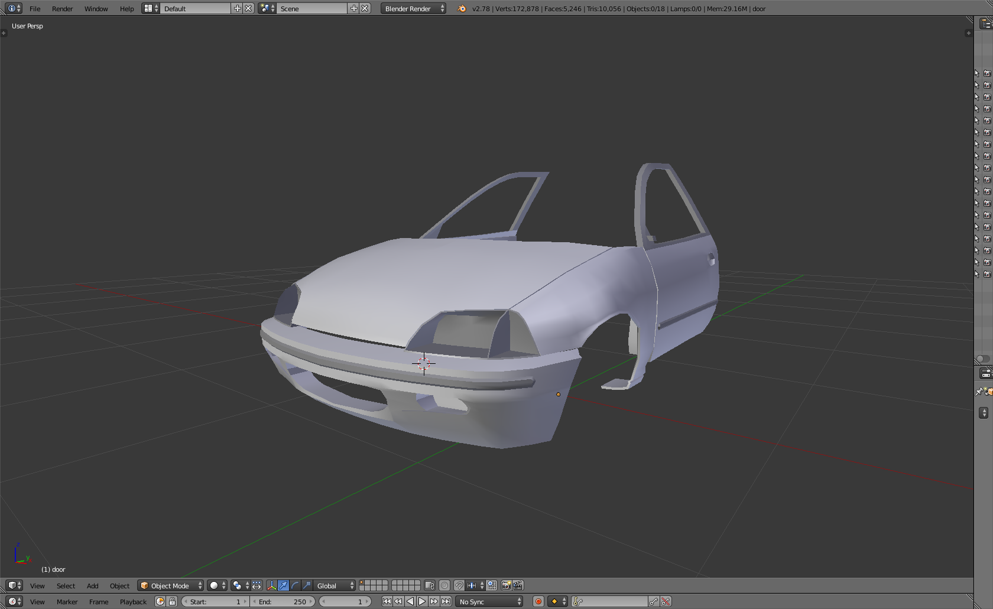Open the Timeline editor type selector
This screenshot has height=609, width=993.
(x=14, y=601)
